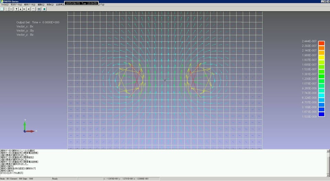Image resolution: width=330 pixels, height=181 pixels.
Task: Click the fit-to-window expand arrows icon
Action: pyautogui.click(x=7, y=9)
